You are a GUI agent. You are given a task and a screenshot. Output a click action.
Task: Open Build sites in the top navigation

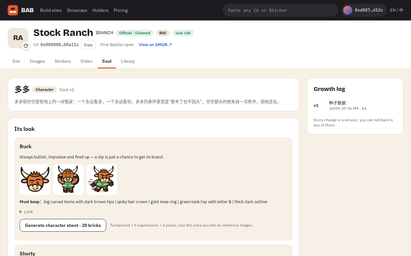(x=51, y=10)
